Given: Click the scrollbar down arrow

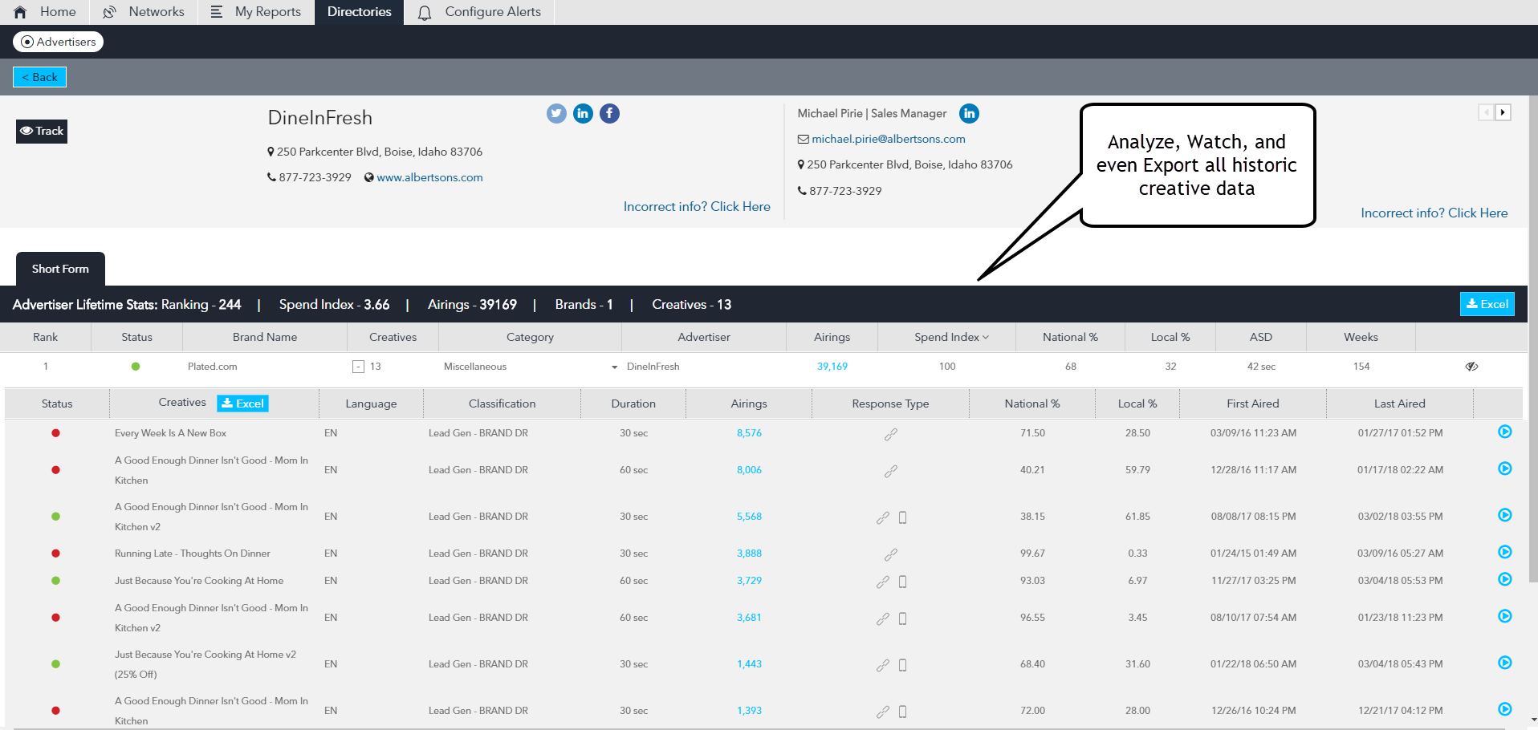Looking at the screenshot, I should tap(1533, 720).
